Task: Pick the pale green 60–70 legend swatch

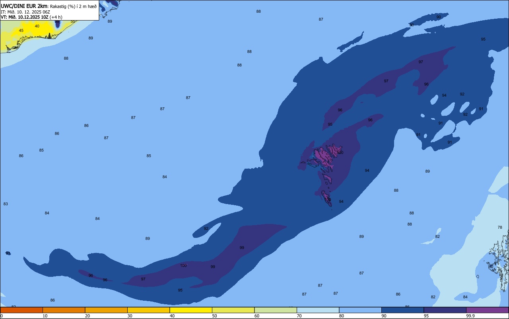Action: [x=276, y=310]
